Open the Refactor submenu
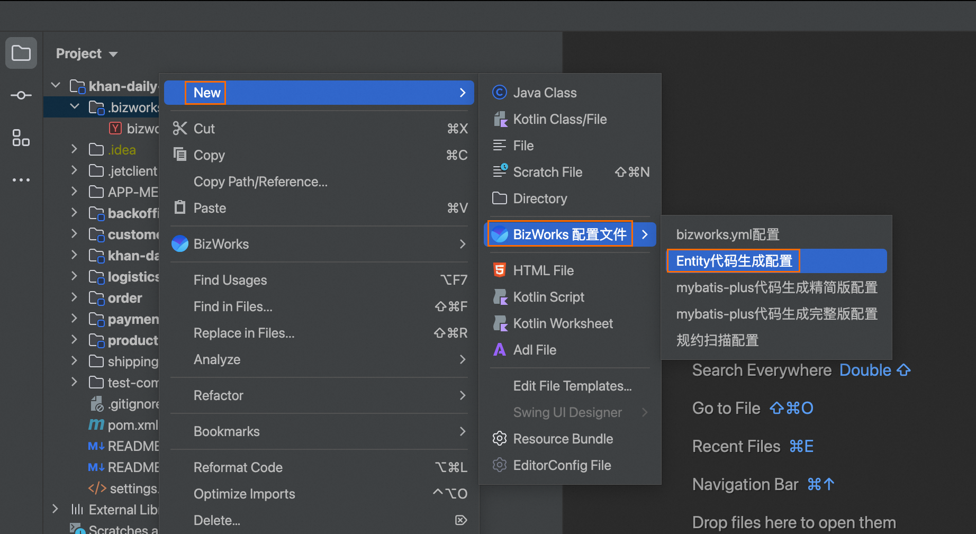 click(319, 395)
